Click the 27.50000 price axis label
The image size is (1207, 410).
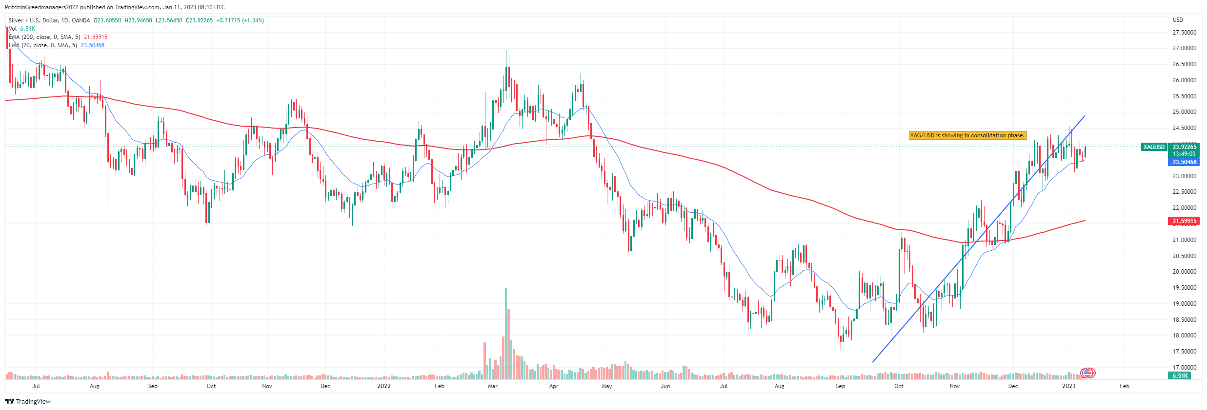pyautogui.click(x=1185, y=33)
